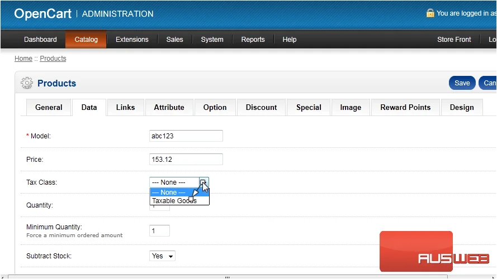Switch to the Image tab

(351, 108)
